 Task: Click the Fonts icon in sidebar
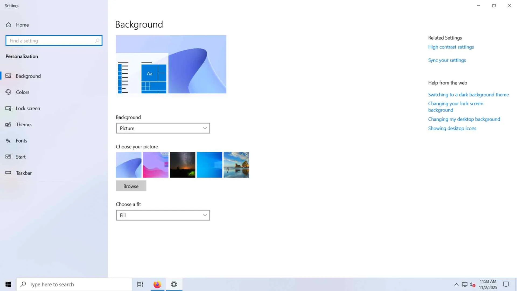tap(8, 141)
